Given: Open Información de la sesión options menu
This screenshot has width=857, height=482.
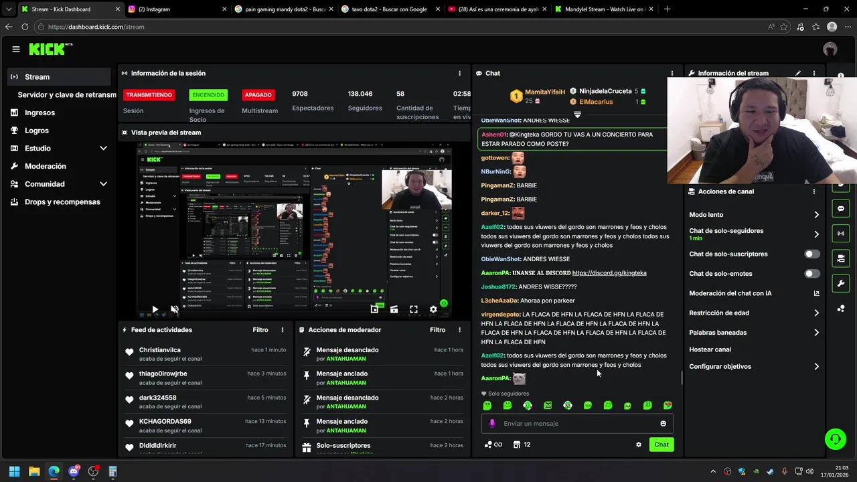Looking at the screenshot, I should coord(459,73).
